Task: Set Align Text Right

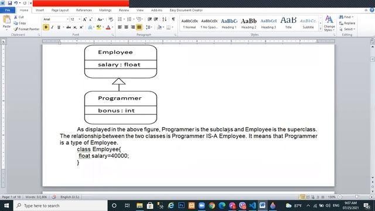Action: point(133,28)
